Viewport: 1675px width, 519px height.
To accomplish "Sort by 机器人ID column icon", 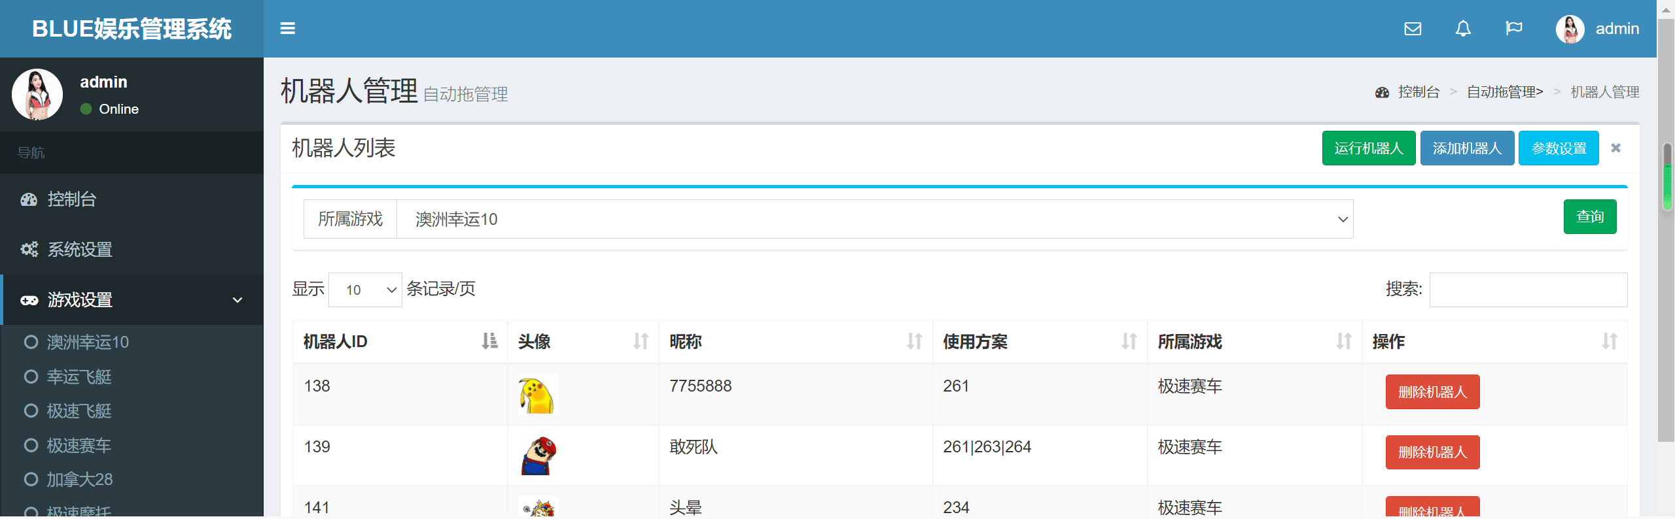I will coord(489,341).
